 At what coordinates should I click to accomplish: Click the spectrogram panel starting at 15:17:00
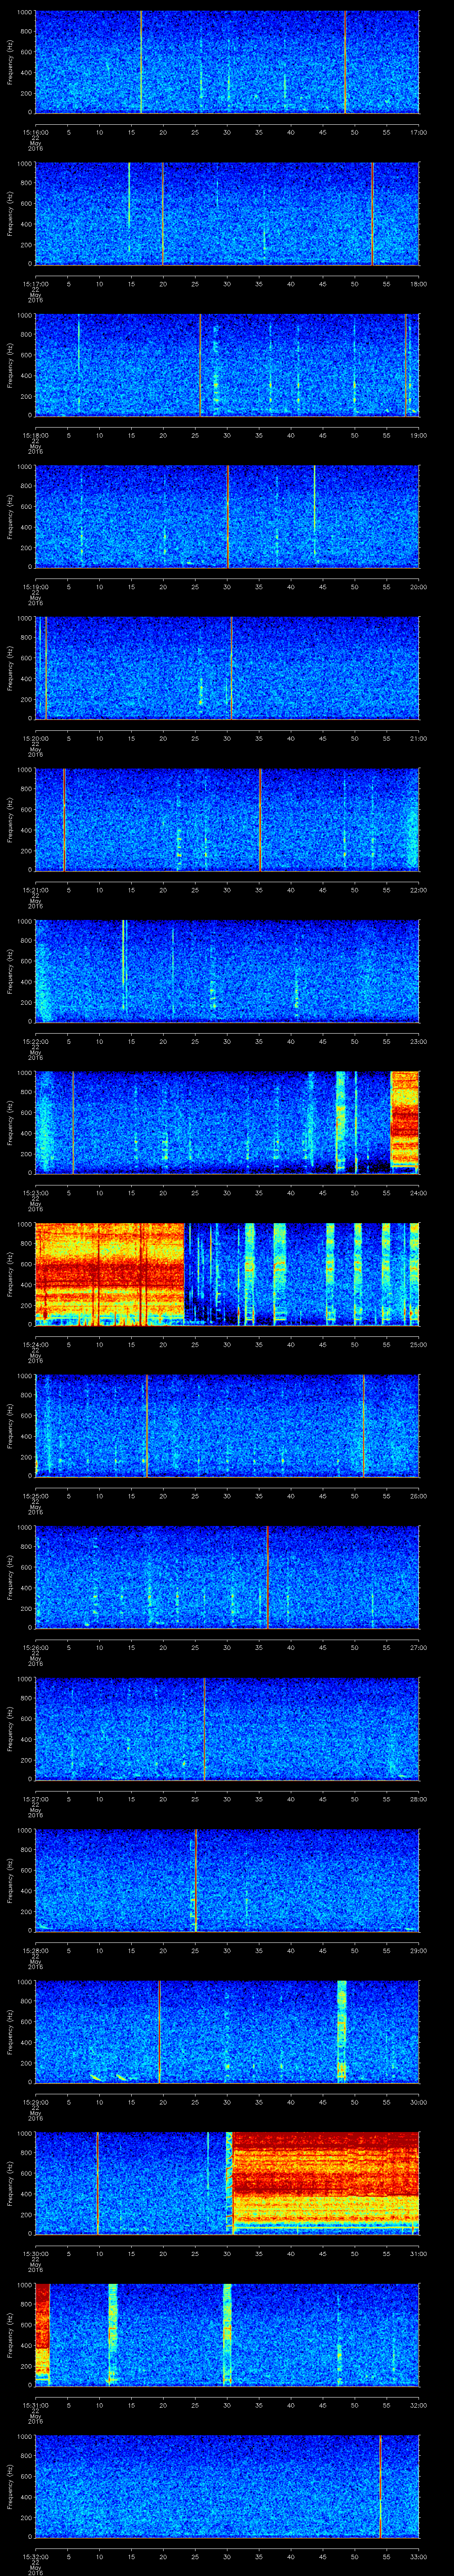coord(227,213)
